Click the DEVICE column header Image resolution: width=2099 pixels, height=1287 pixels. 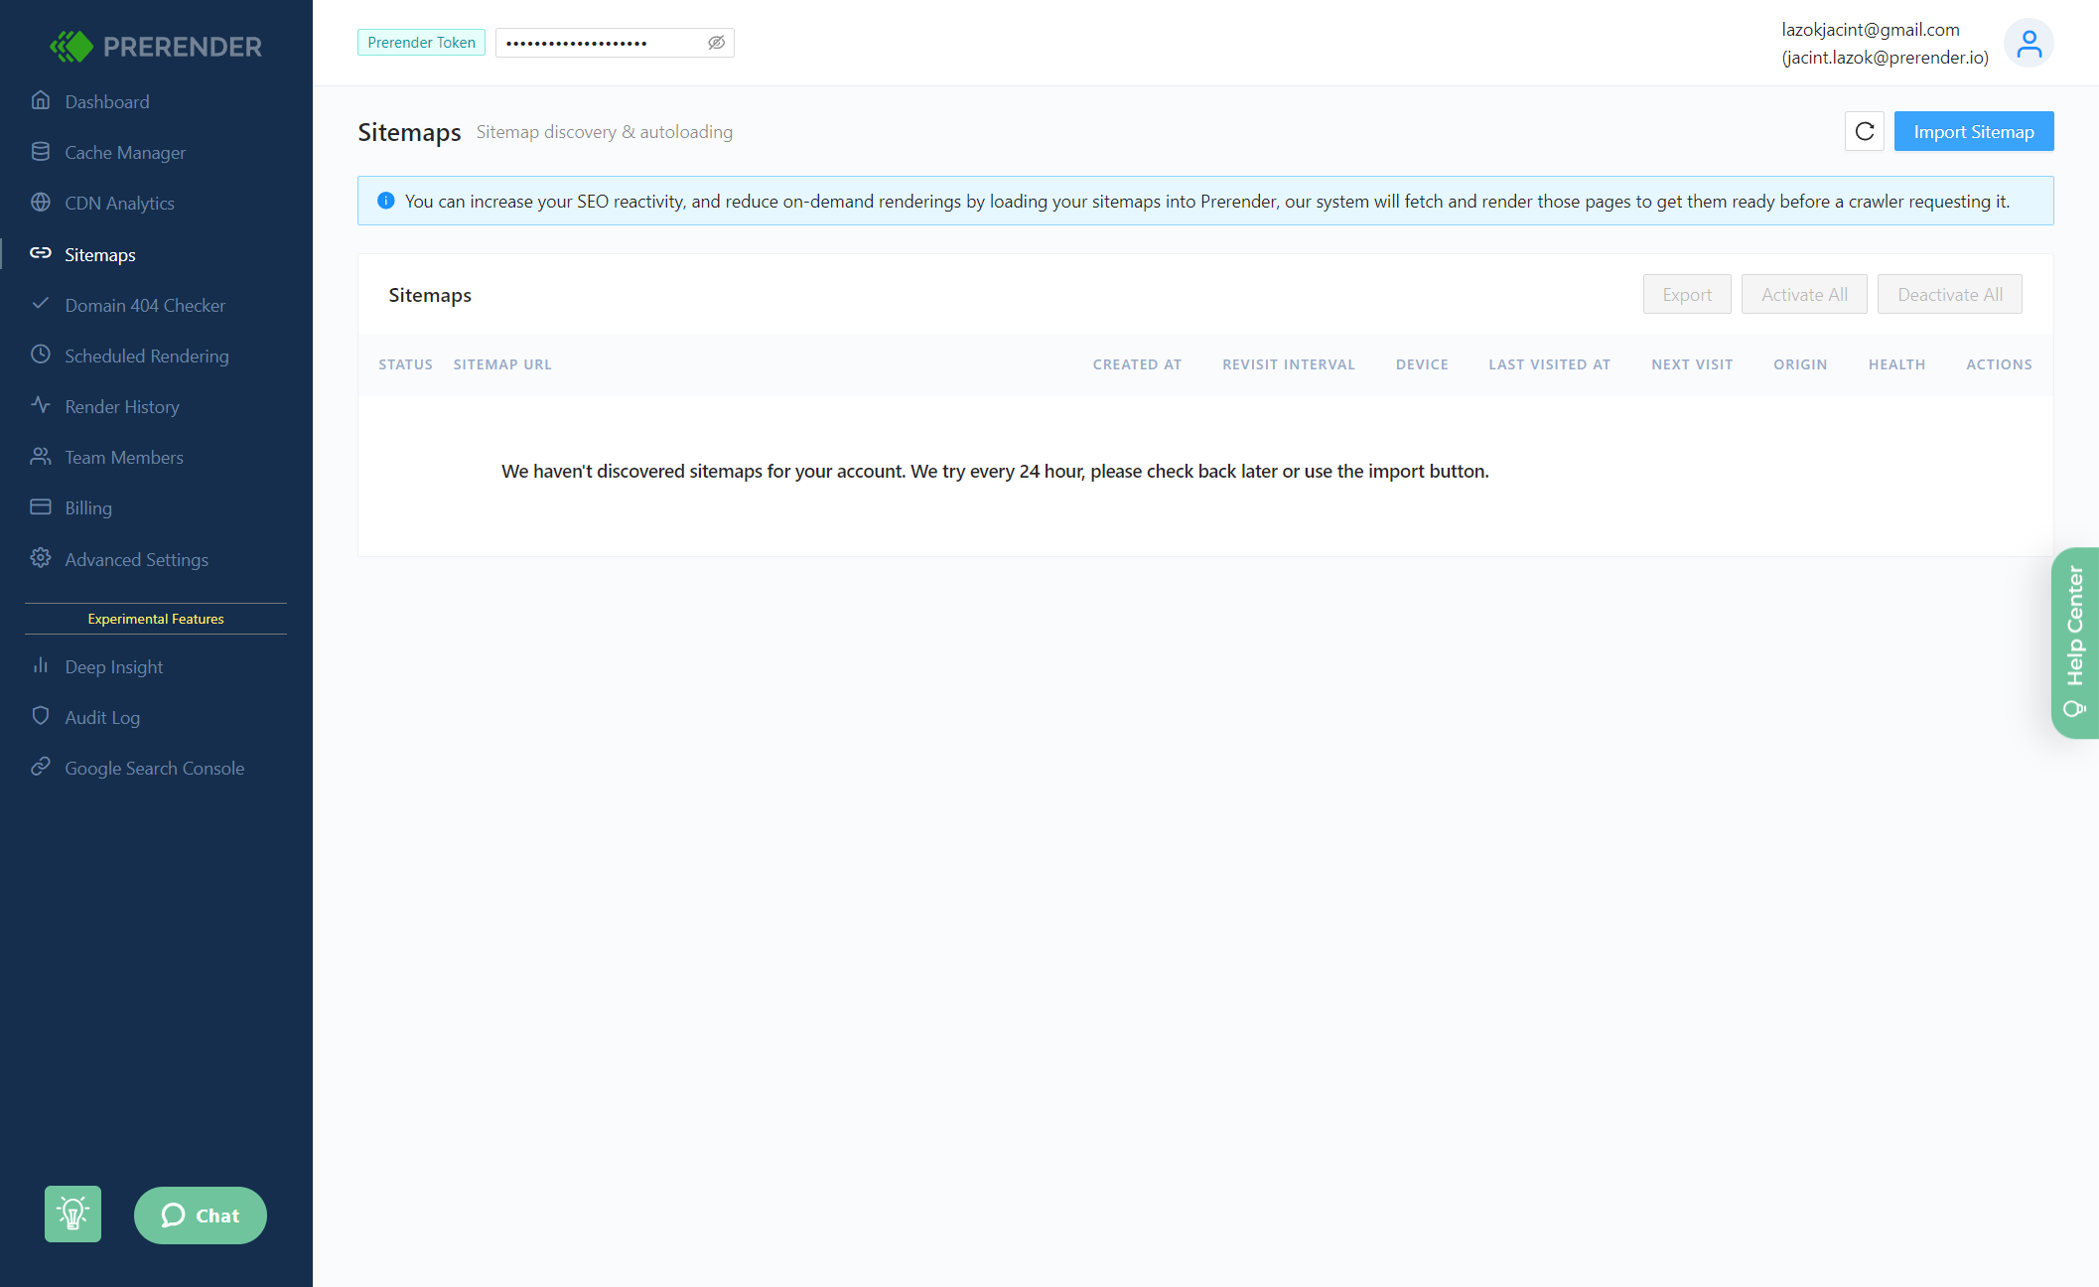point(1422,364)
